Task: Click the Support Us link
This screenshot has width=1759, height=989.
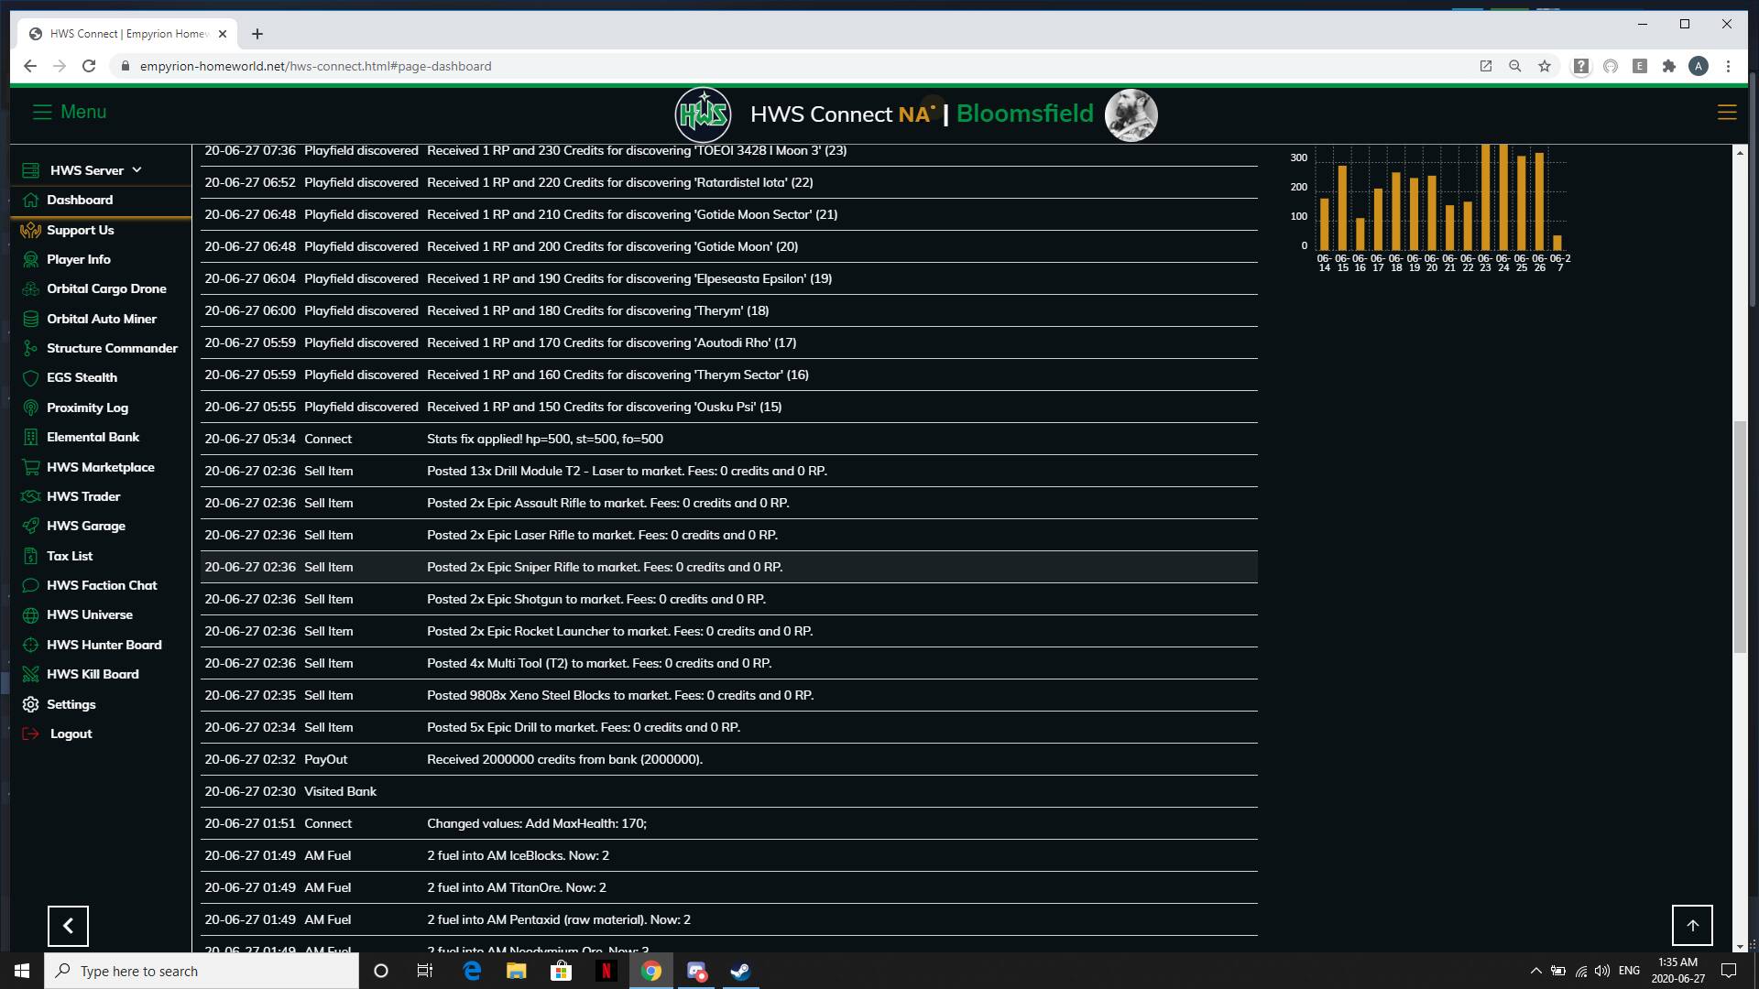Action: [81, 230]
